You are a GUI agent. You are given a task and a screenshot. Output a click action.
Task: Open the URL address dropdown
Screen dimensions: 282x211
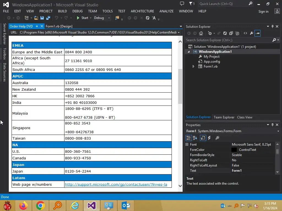coord(178,32)
